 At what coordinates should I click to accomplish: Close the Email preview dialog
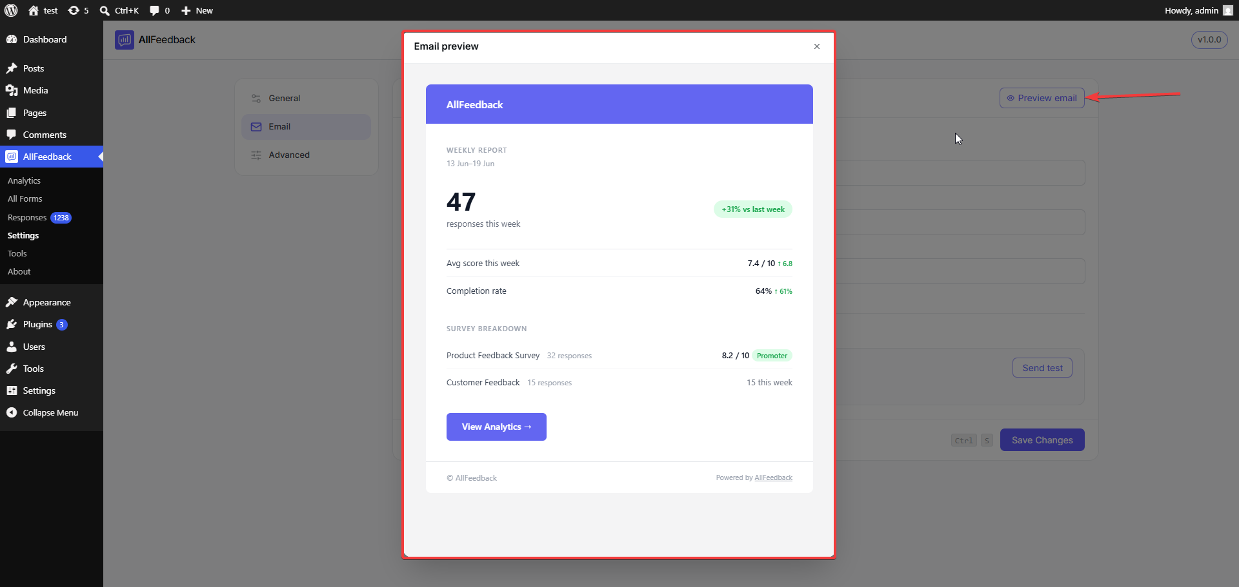(x=817, y=46)
